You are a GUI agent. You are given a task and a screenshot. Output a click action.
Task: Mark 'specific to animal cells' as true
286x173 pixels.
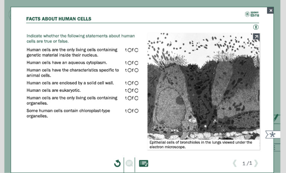pyautogui.click(x=129, y=70)
